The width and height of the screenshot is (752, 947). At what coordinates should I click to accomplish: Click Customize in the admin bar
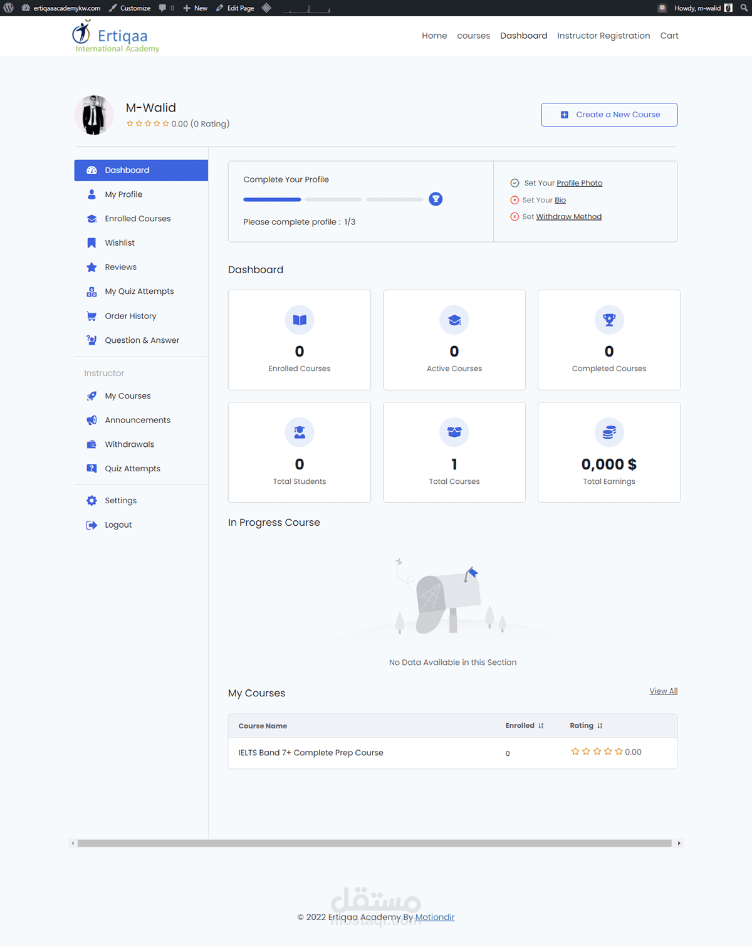[129, 8]
